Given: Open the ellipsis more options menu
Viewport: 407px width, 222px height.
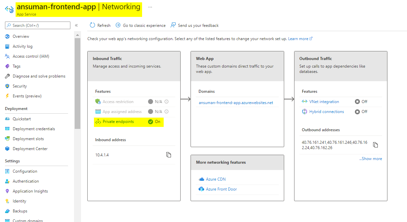Looking at the screenshot, I should coord(150,7).
